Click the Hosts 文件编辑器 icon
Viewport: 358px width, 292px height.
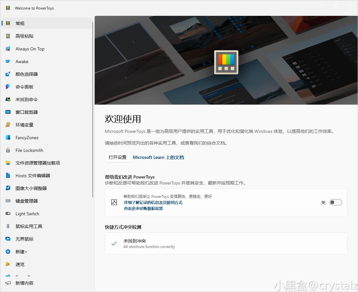point(8,176)
